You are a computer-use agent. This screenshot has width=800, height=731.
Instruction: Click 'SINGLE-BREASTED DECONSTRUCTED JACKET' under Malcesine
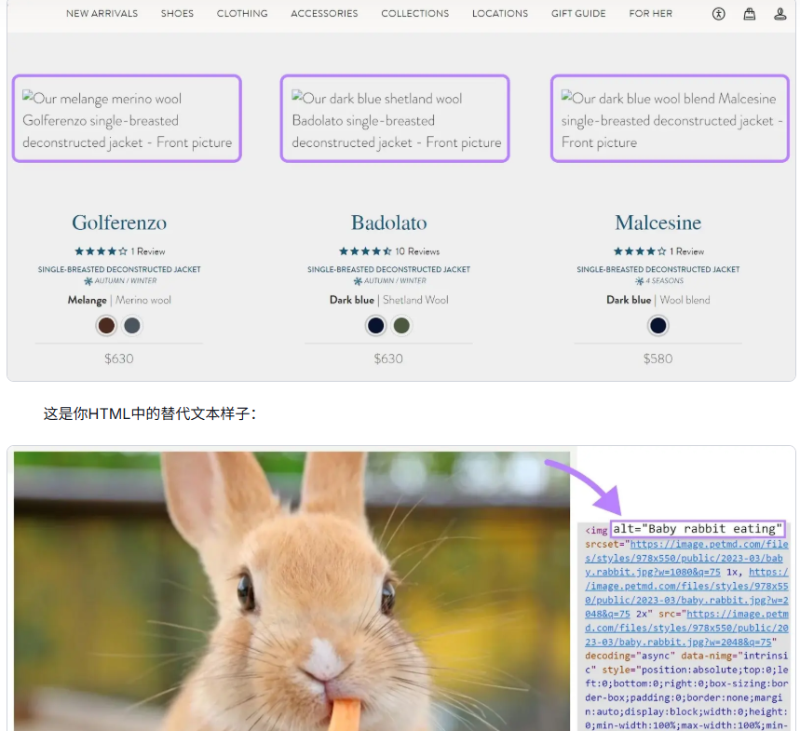coord(658,269)
